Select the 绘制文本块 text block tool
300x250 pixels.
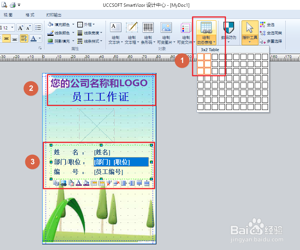point(116,33)
